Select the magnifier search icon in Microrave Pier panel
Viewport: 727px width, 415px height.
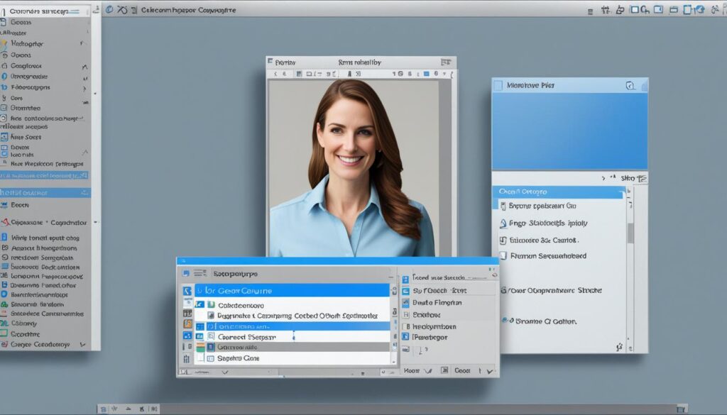tap(630, 85)
